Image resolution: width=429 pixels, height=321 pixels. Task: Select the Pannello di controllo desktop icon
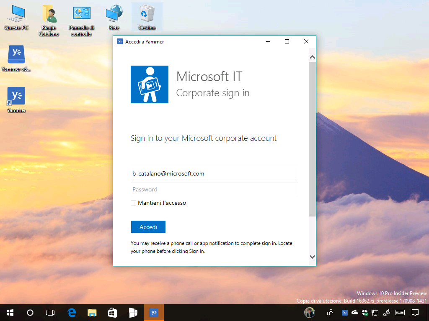[x=81, y=21]
